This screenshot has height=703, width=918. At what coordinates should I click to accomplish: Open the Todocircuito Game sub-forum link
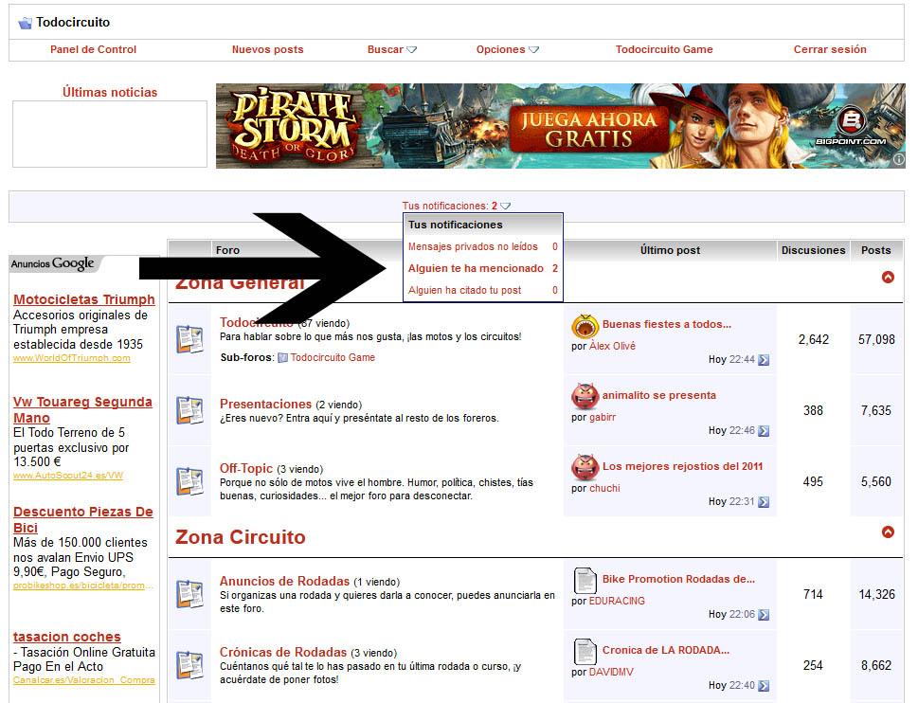333,357
